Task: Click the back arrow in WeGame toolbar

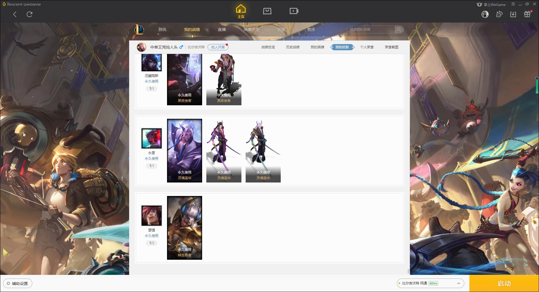Action: (15, 14)
